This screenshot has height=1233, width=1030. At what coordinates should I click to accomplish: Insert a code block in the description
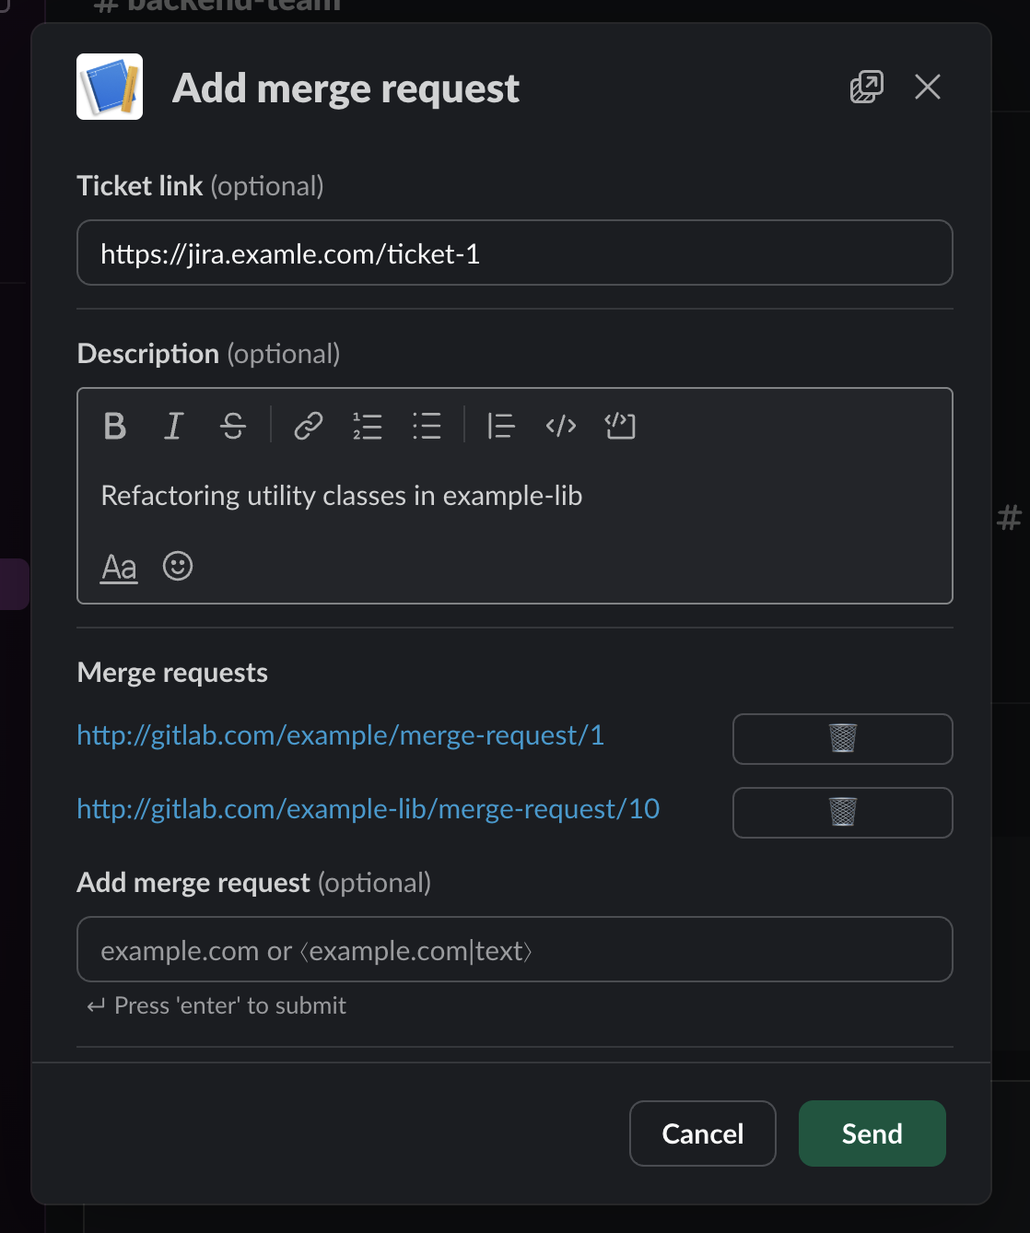click(620, 426)
